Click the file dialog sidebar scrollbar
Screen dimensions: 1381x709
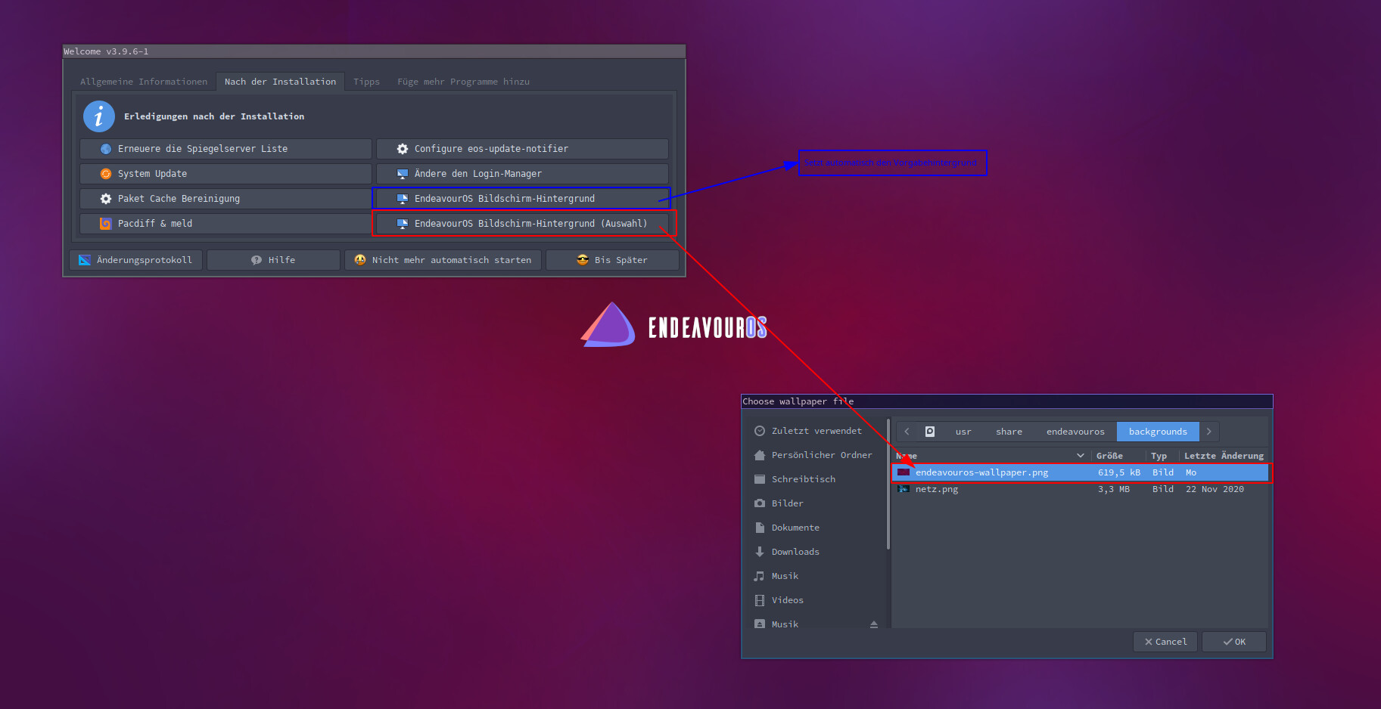click(x=888, y=484)
